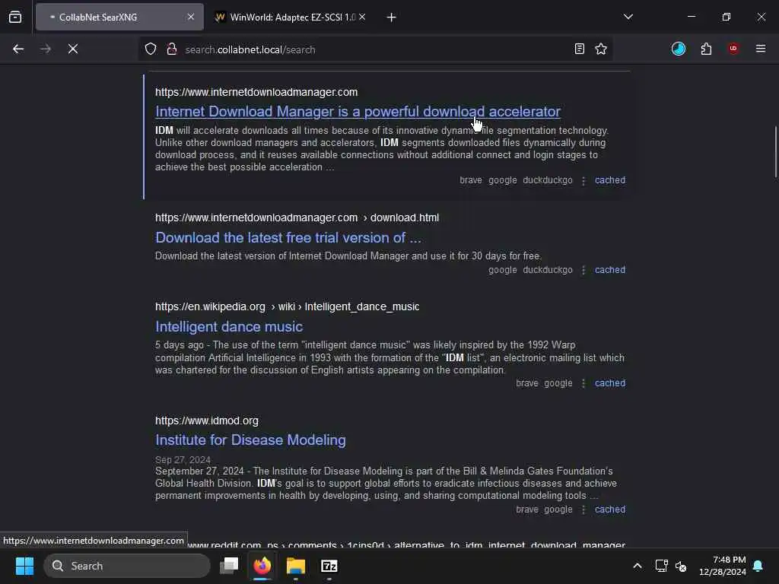Open Firefox application menu

[761, 49]
